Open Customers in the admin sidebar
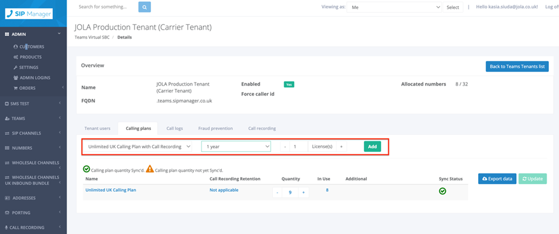Screen dimensions: 559x234 (x=29, y=47)
